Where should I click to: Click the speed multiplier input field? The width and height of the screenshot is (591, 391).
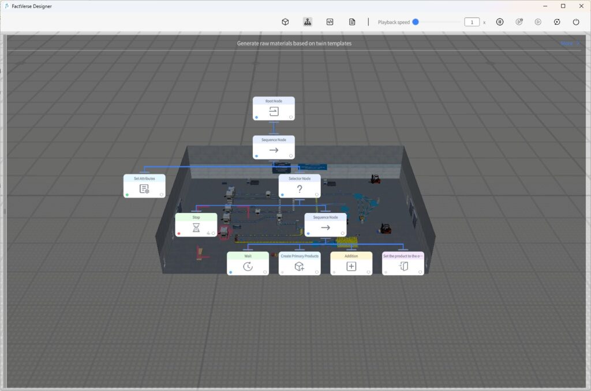472,21
